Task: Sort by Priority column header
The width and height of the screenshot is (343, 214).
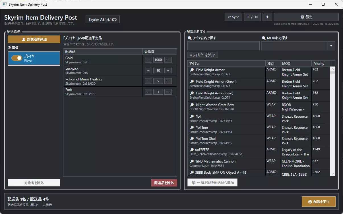Action: click(321, 63)
